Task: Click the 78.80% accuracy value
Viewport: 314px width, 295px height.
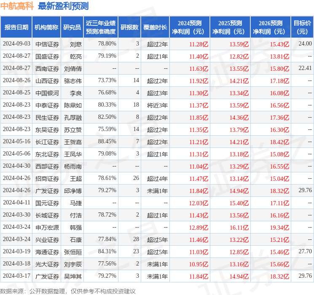Action: [x=107, y=44]
